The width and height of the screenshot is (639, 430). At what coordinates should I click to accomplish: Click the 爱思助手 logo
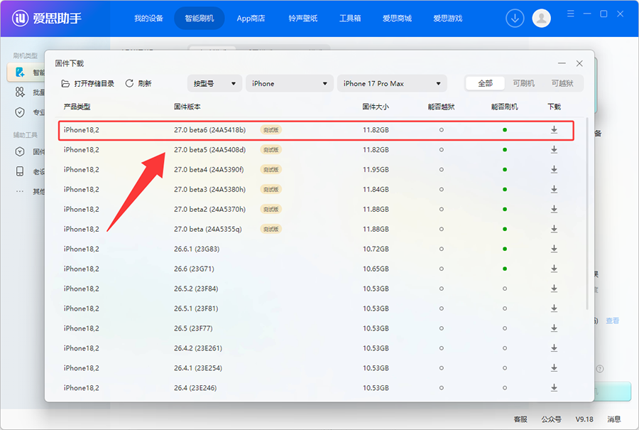46,18
